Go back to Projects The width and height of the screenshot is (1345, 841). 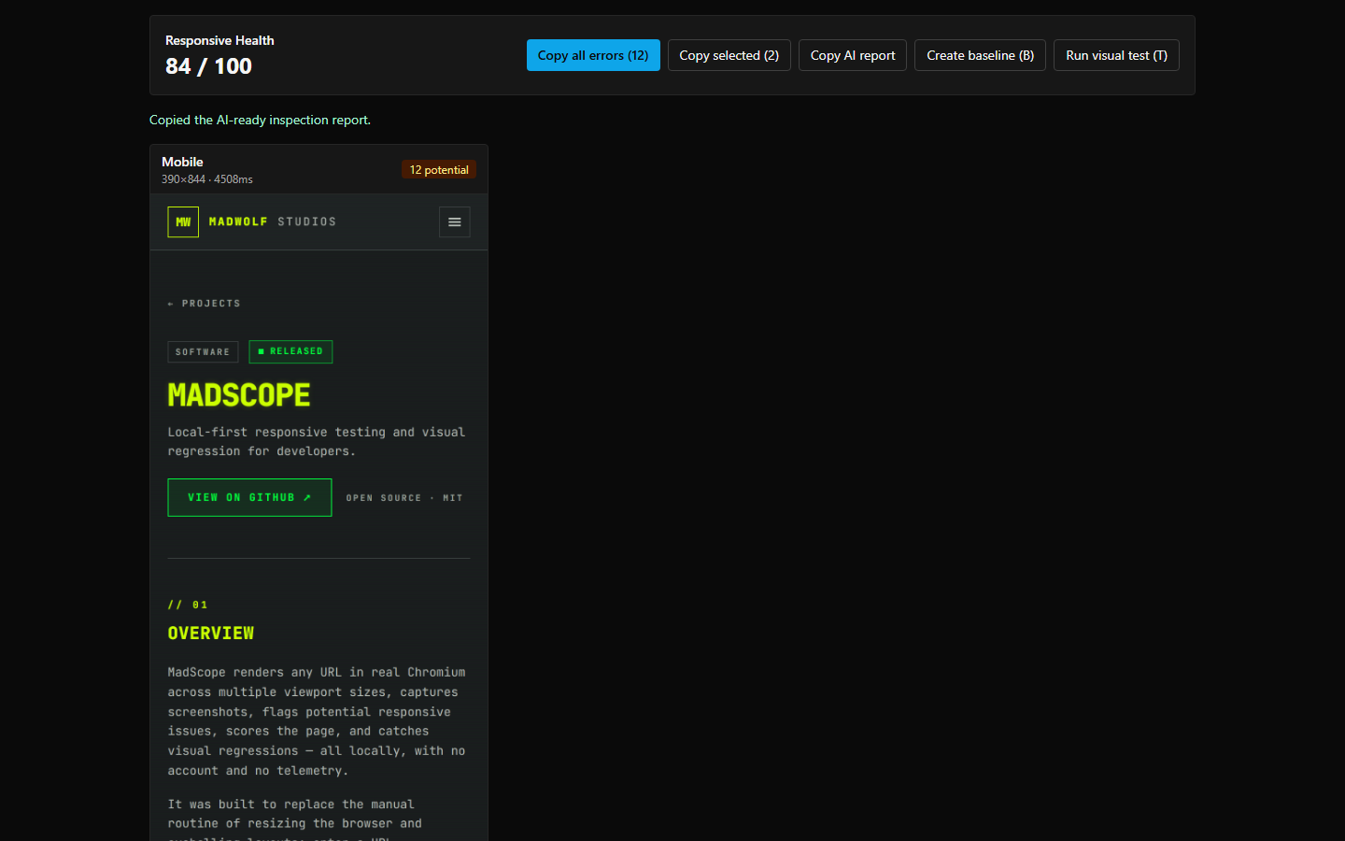pos(204,304)
